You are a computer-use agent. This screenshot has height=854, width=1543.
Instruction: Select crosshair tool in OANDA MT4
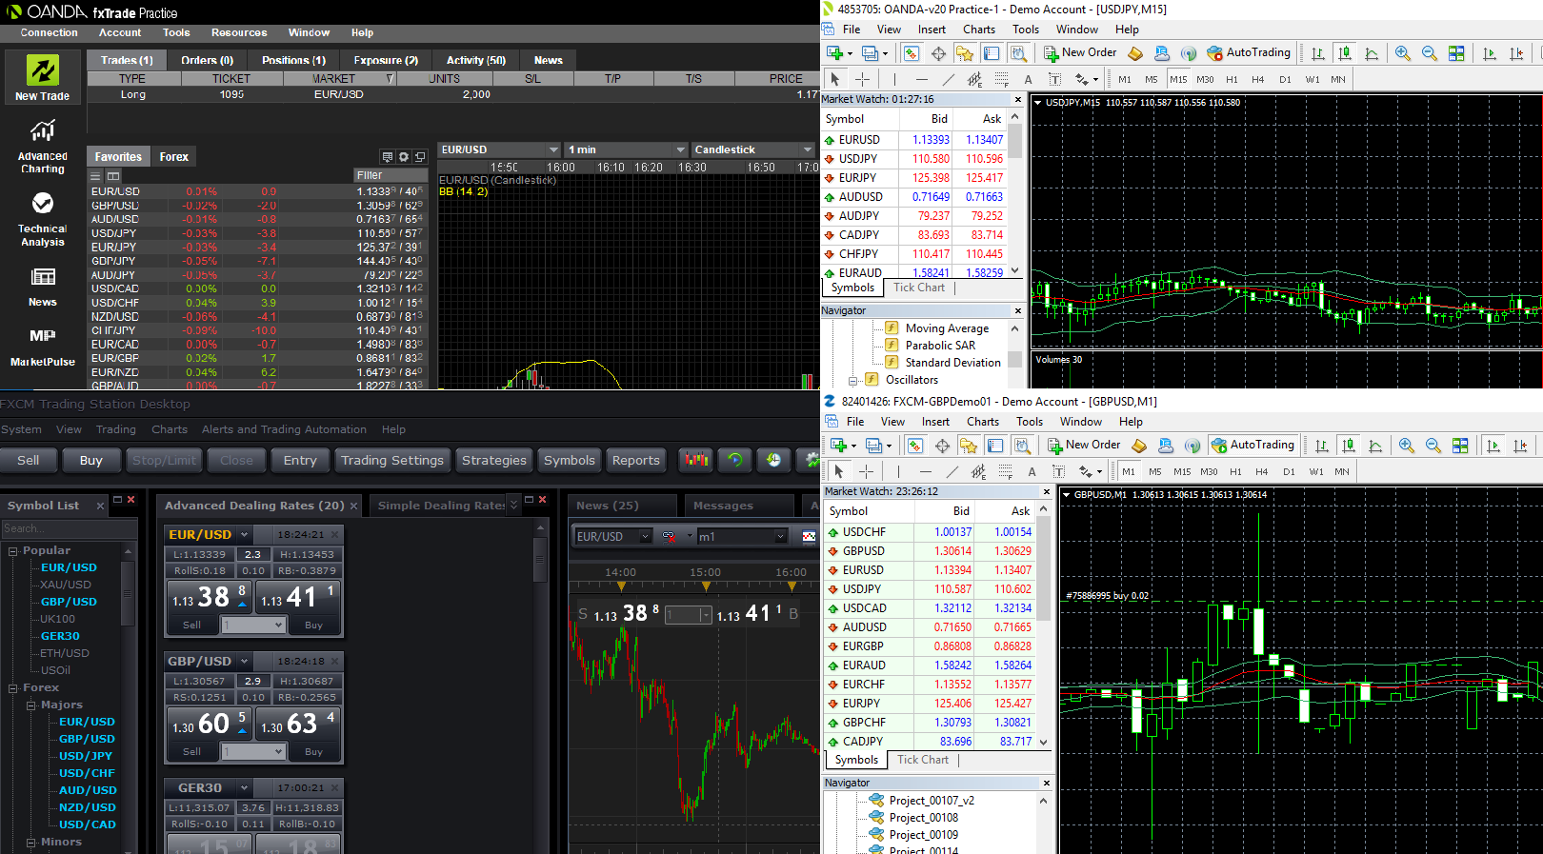[862, 79]
